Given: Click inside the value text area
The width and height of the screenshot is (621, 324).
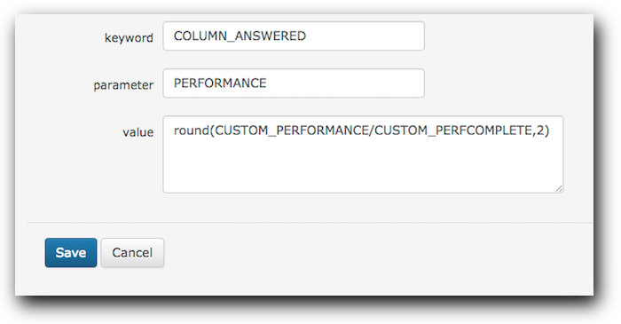Looking at the screenshot, I should (363, 154).
